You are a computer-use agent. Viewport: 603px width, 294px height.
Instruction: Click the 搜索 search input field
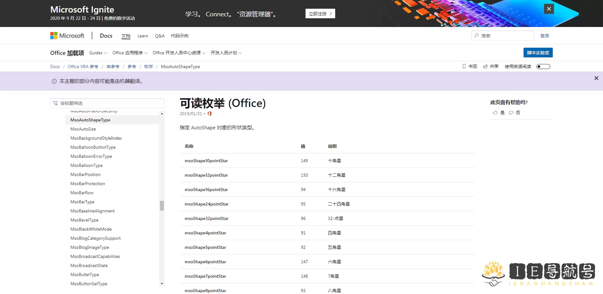(x=503, y=35)
